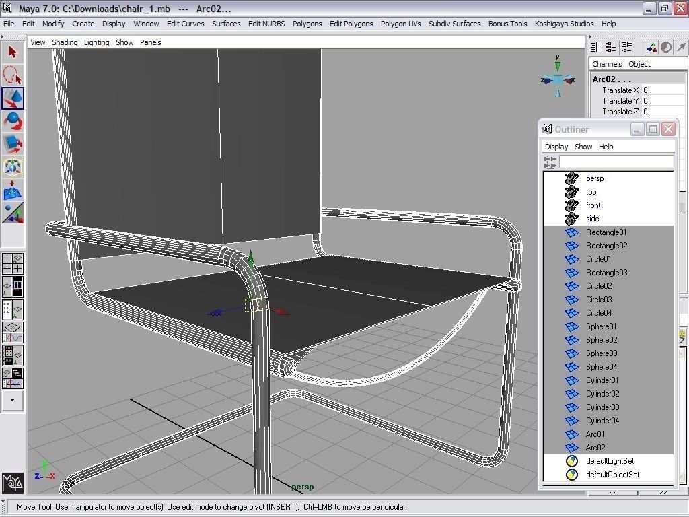Click the Maya logo at bottom left
This screenshot has width=689, height=517.
coord(13,483)
